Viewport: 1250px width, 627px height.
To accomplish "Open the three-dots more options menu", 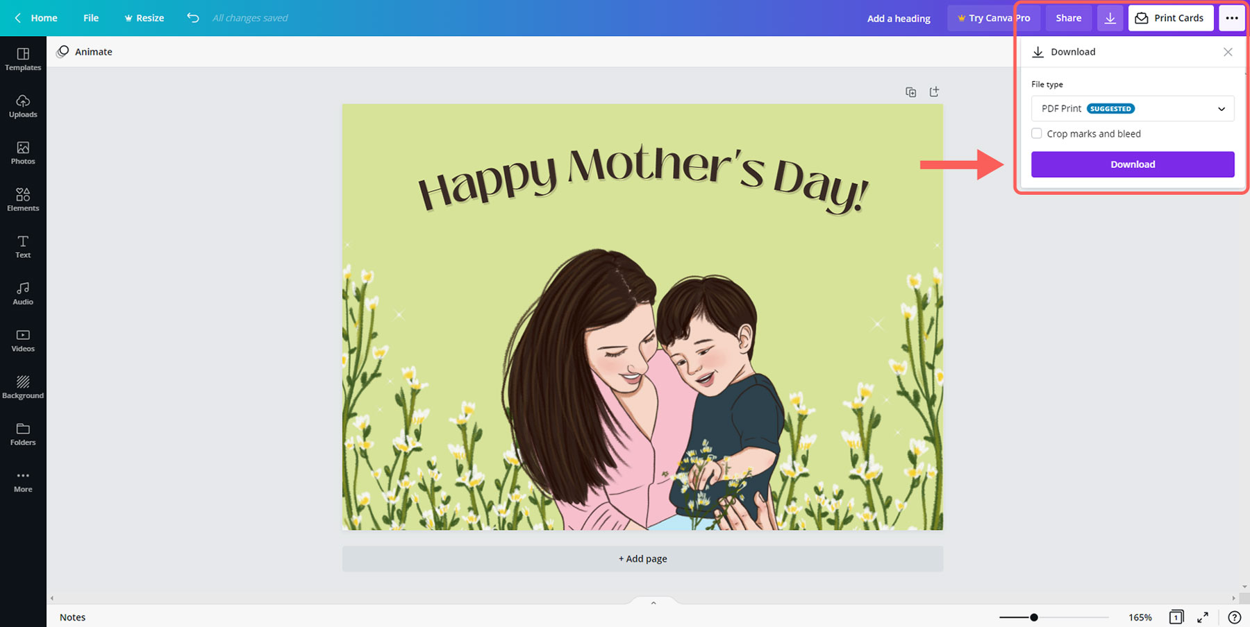I will tap(1231, 18).
